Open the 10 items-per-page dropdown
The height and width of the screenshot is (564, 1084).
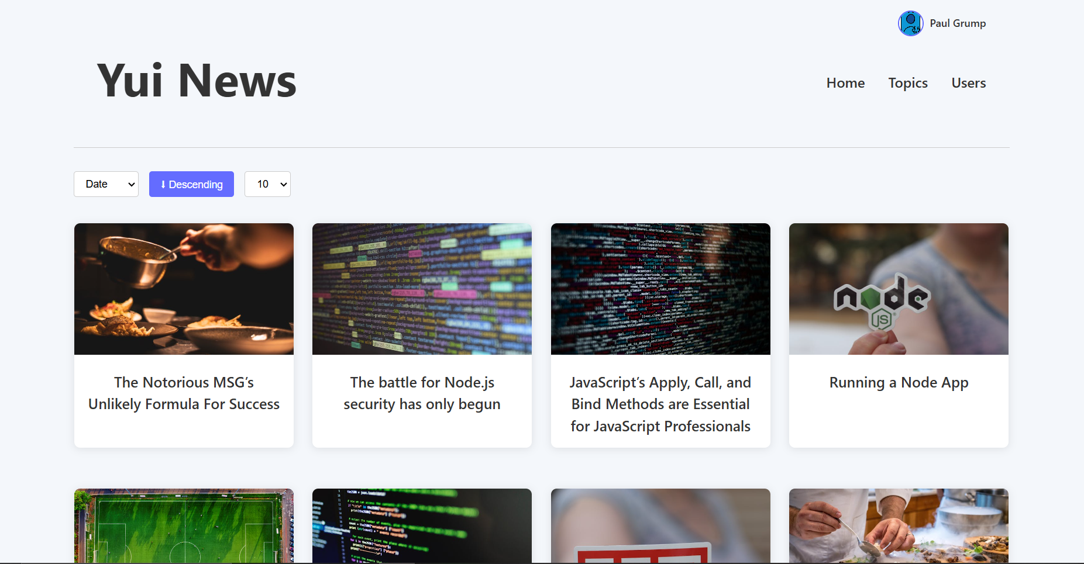coord(267,184)
